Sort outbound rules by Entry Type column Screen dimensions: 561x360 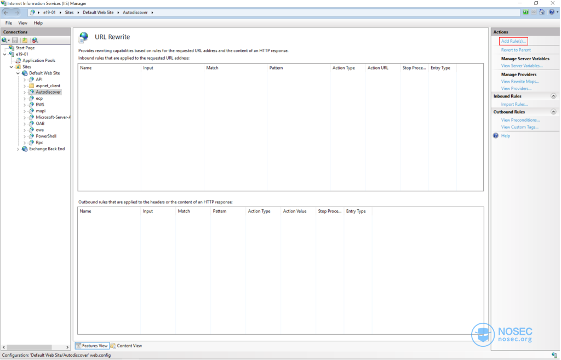click(x=358, y=211)
